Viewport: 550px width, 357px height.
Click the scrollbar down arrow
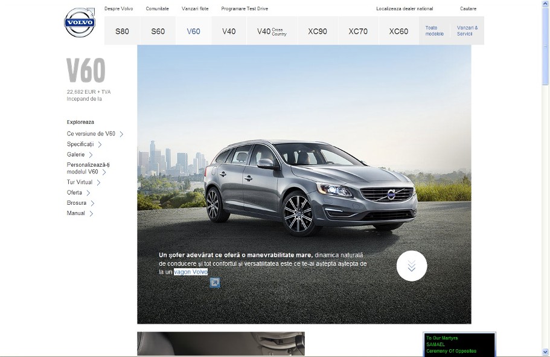point(545,352)
